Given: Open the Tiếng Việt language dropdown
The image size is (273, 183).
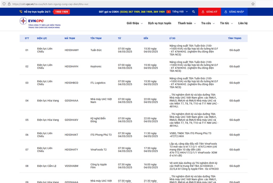Looking at the screenshot, I should click(180, 12).
